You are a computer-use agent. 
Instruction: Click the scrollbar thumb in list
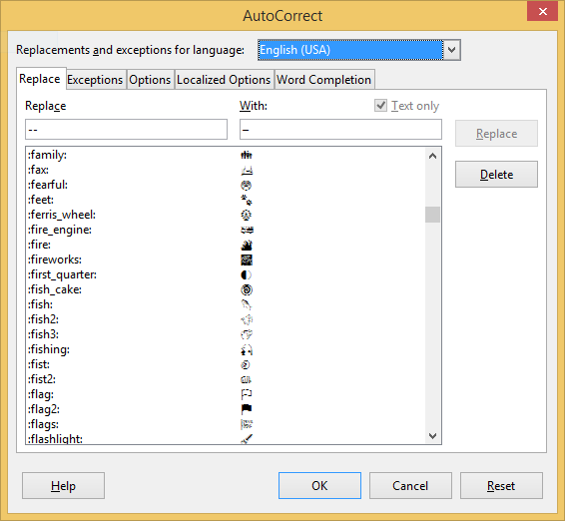tap(433, 215)
